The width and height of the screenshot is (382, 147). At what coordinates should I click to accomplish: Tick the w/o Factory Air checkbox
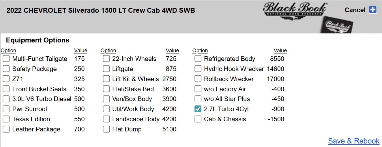pos(198,89)
